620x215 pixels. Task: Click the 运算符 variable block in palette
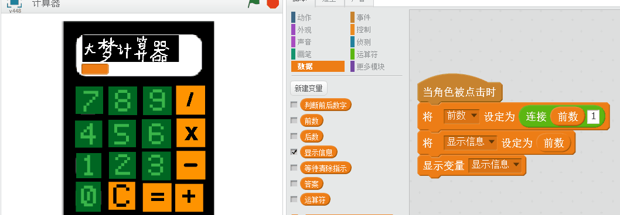click(315, 200)
